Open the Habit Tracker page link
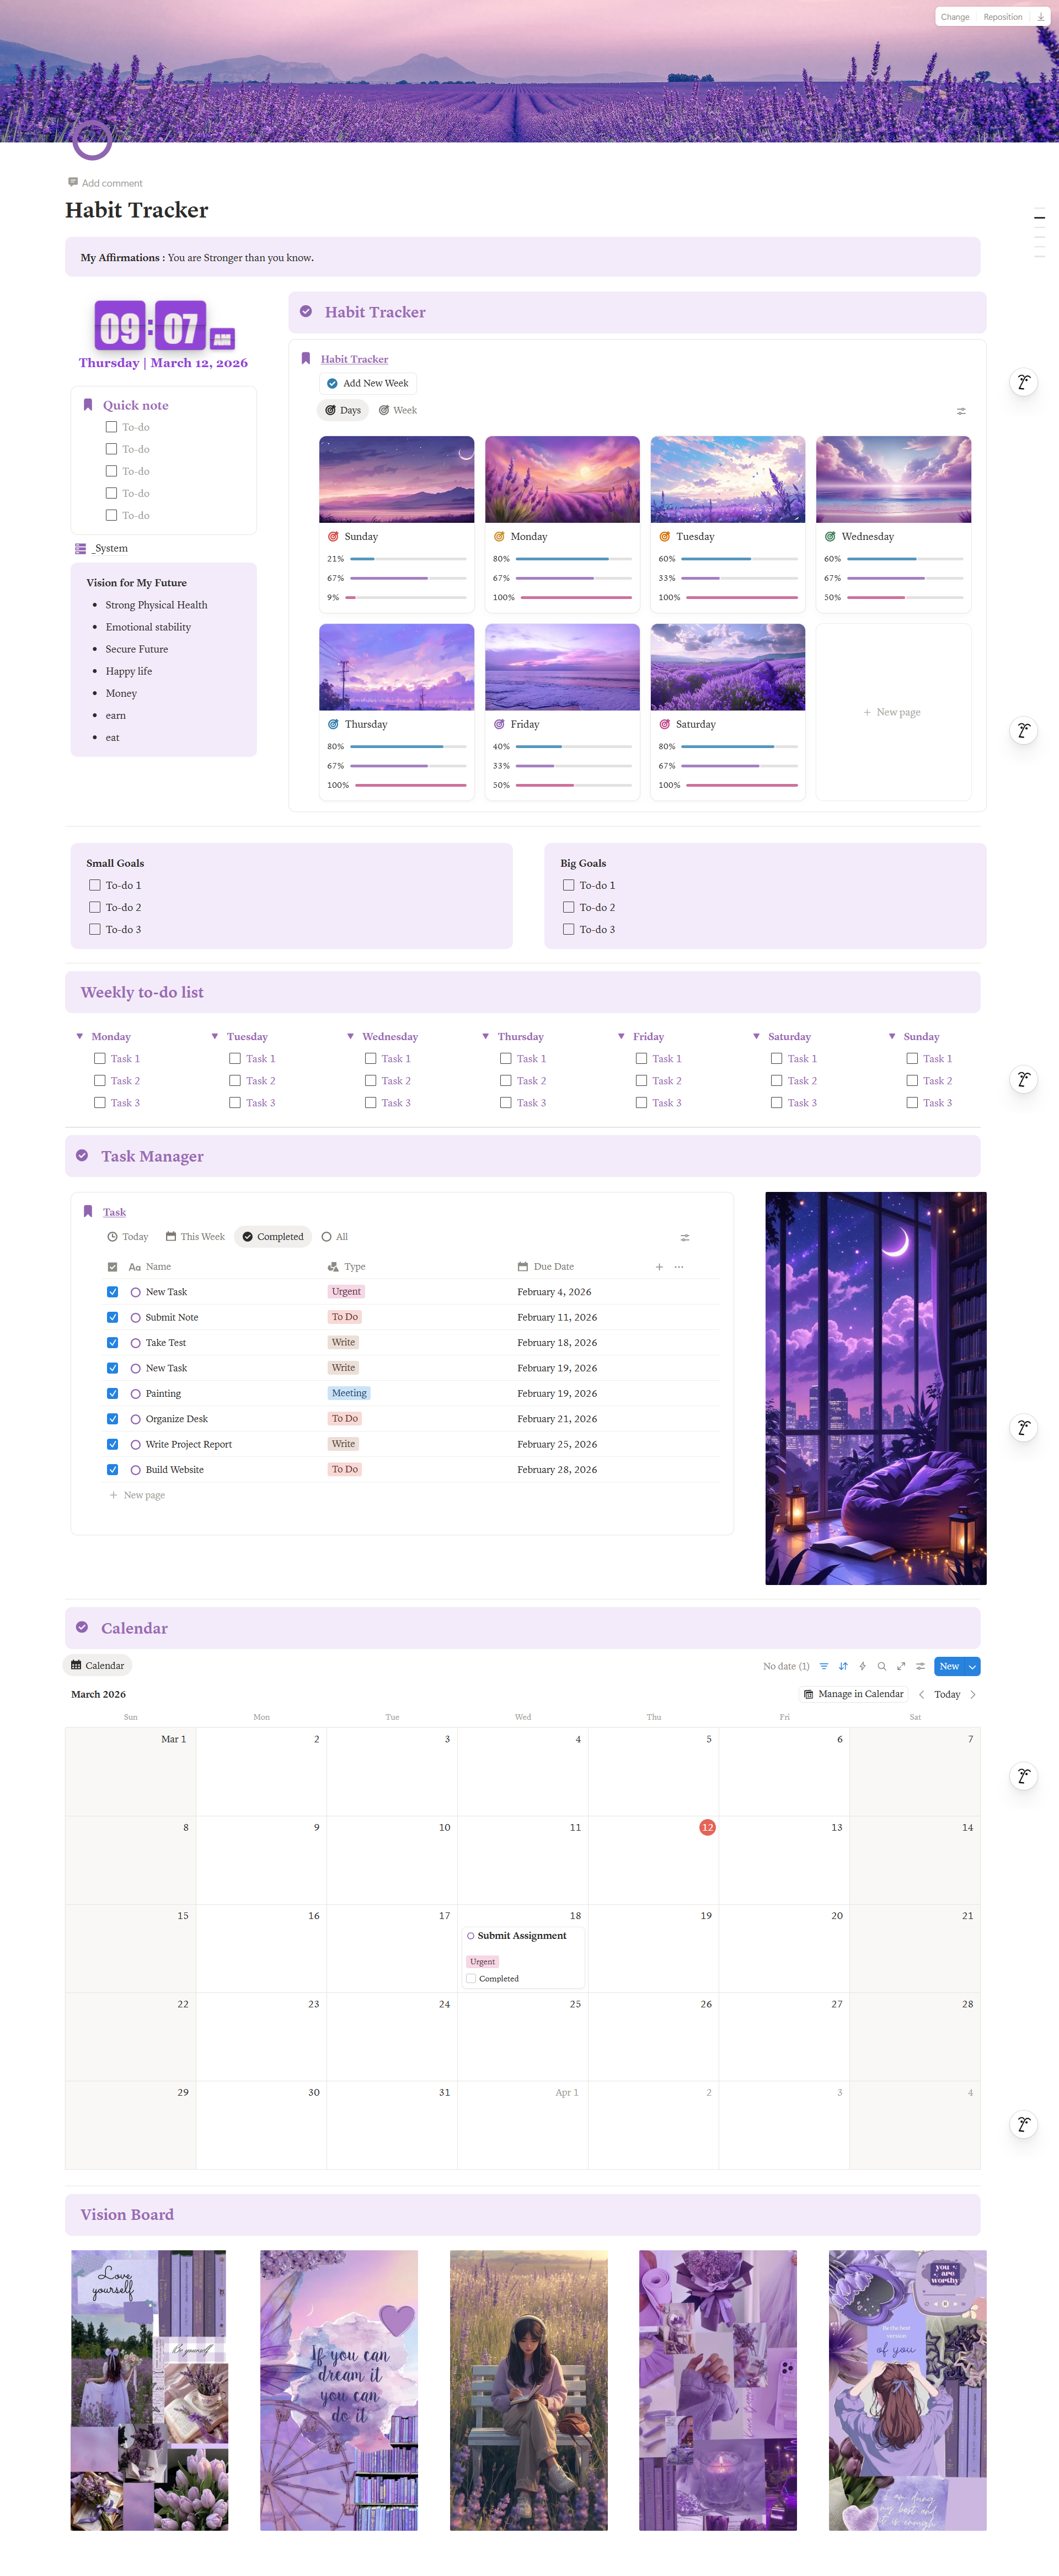 pos(354,359)
